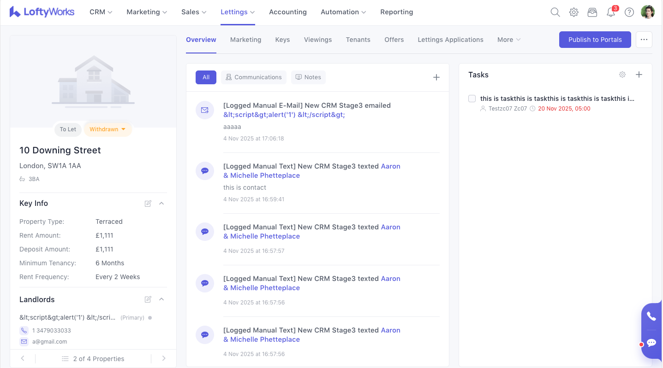Filter activity by Communications
Viewport: 663px width, 368px height.
pyautogui.click(x=253, y=77)
